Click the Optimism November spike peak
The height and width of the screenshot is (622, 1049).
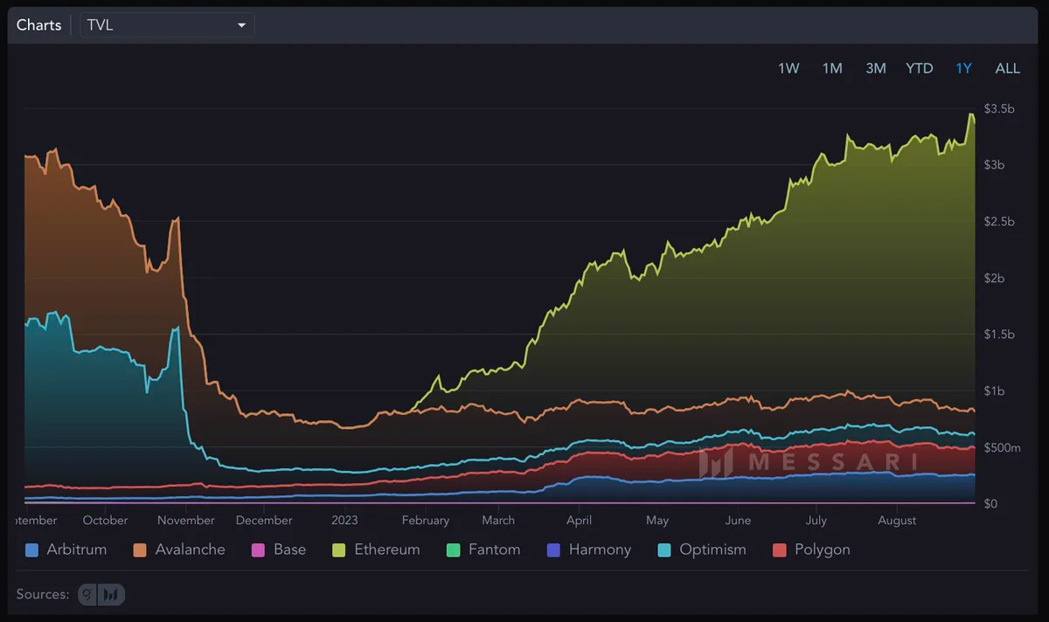tap(177, 328)
